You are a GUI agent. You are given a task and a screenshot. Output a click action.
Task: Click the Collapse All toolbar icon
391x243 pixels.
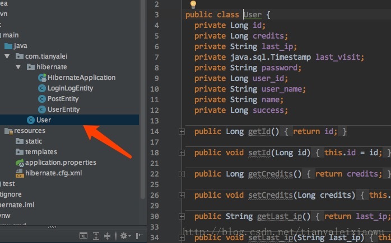click(107, 236)
